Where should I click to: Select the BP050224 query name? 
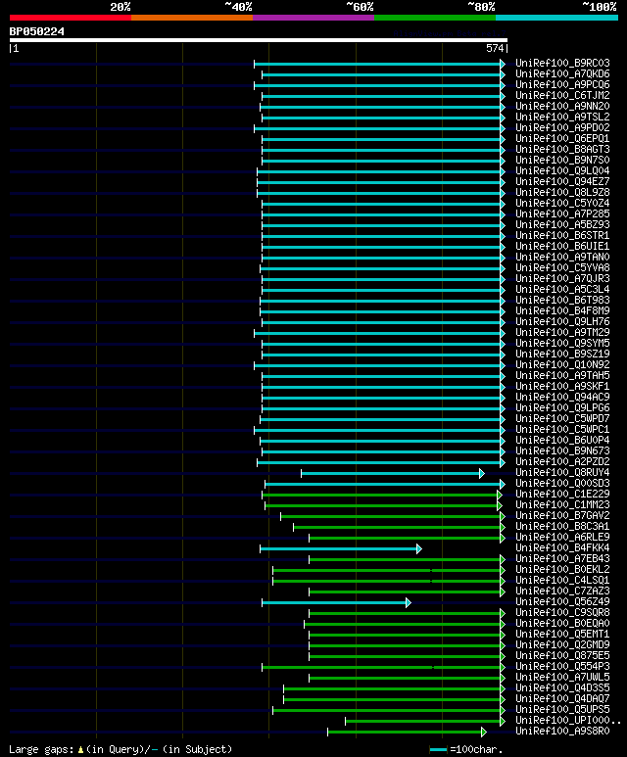(x=36, y=31)
